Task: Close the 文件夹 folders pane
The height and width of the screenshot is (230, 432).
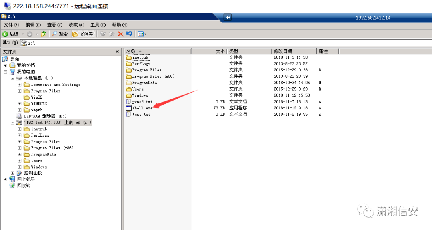Action: [117, 52]
